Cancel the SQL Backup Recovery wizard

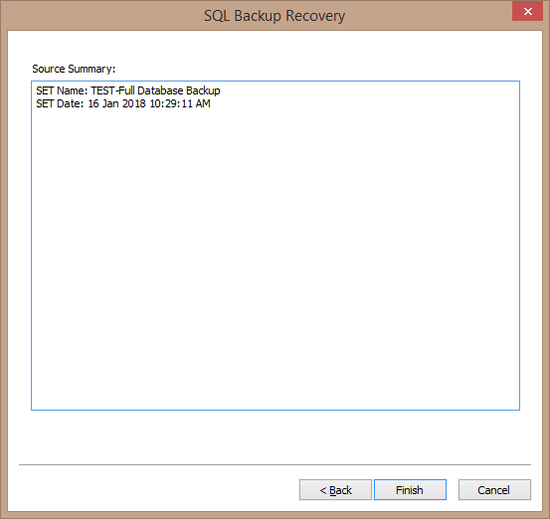[x=494, y=489]
